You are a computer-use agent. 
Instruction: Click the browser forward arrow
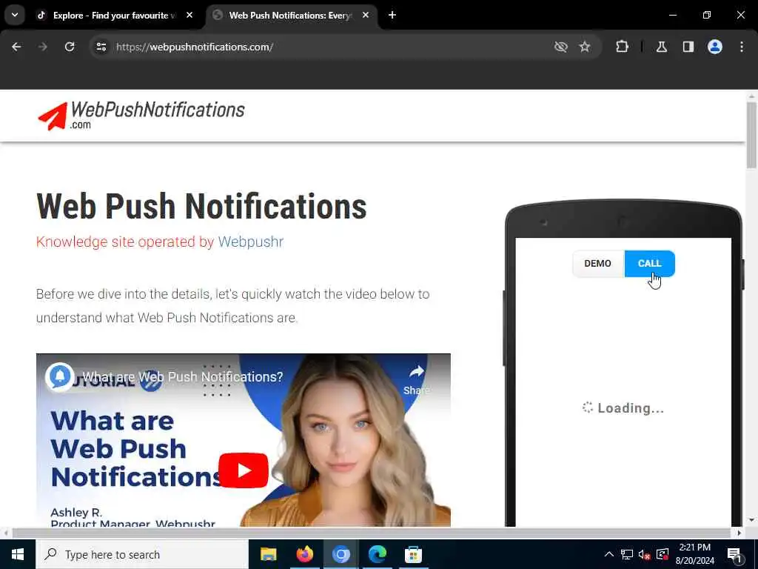[x=43, y=47]
